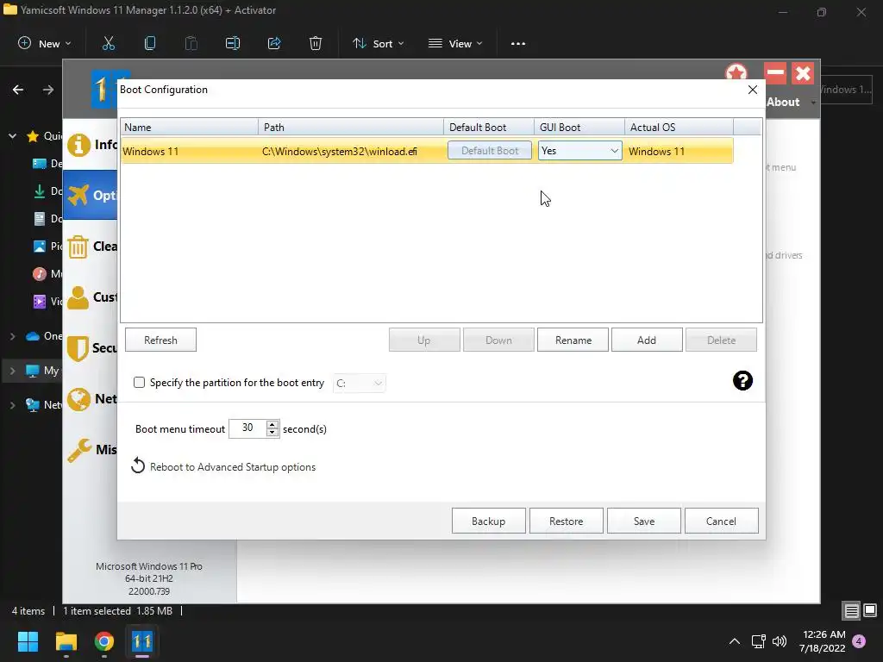Click the Save button

643,521
